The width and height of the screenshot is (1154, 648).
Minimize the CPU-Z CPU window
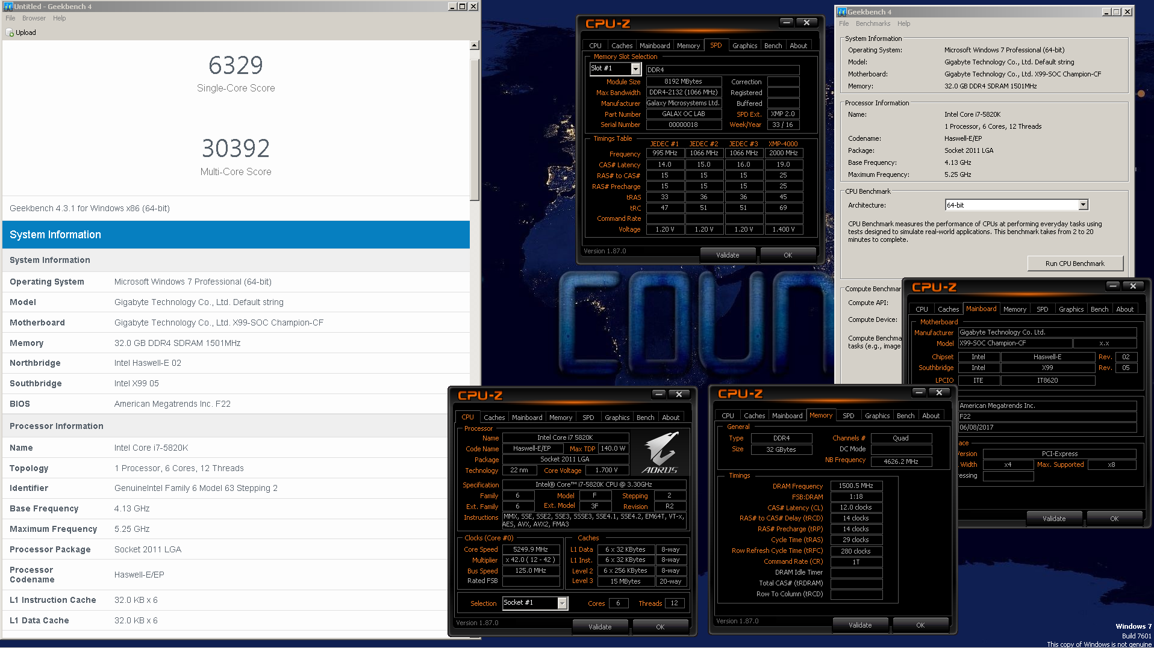click(x=659, y=394)
